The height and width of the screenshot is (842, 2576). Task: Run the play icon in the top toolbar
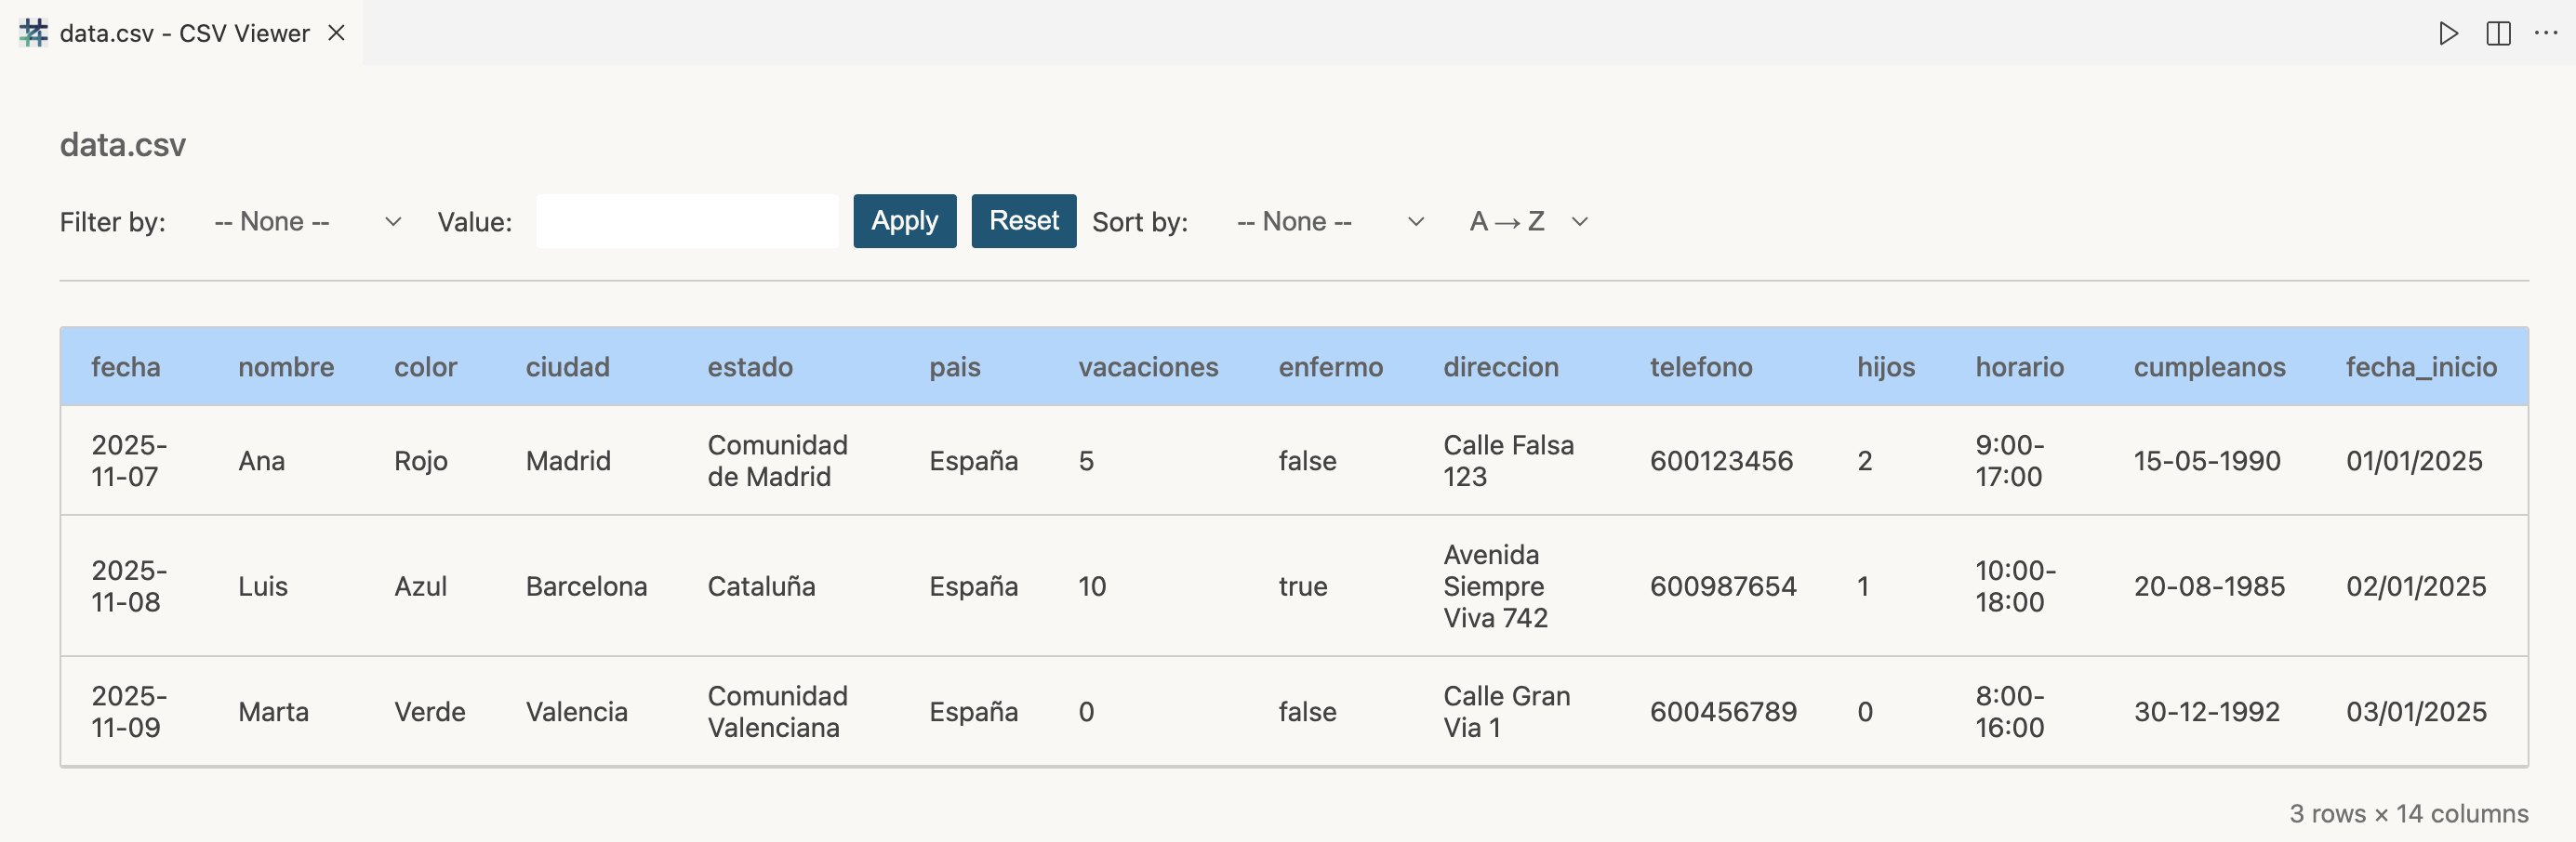(2449, 33)
